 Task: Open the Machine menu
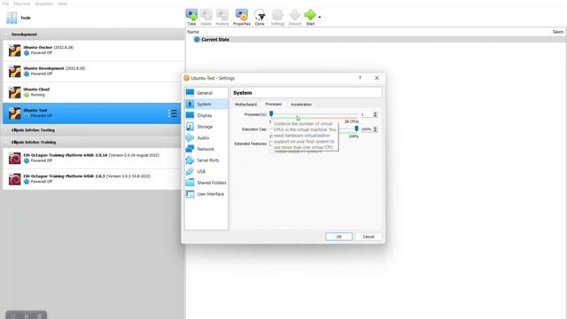(21, 4)
